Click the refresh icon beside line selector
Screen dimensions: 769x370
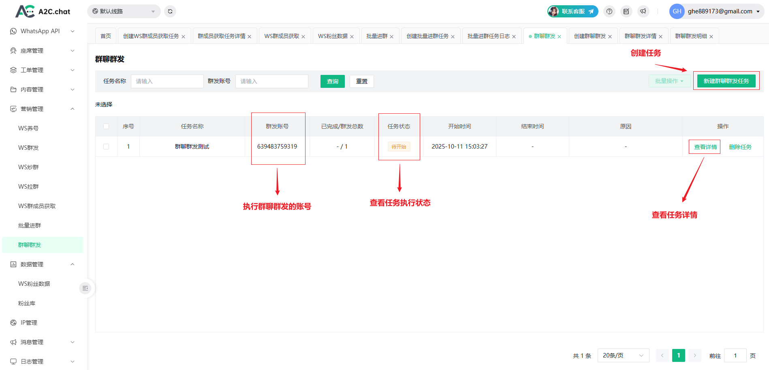coord(170,11)
